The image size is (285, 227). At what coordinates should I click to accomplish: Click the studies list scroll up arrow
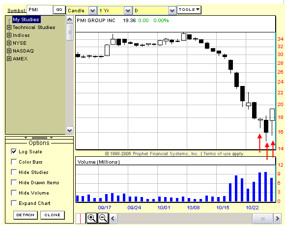click(69, 19)
